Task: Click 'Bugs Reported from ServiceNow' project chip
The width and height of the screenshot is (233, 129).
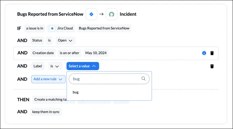Action: pos(104,28)
